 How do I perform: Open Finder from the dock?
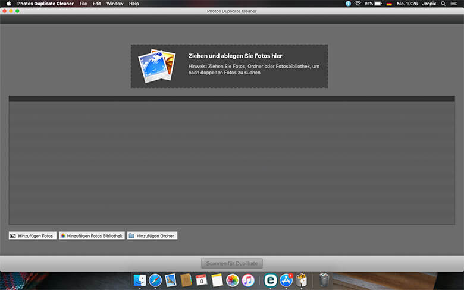point(140,280)
